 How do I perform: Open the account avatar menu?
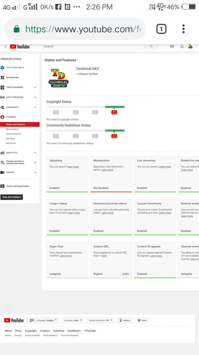(x=190, y=46)
